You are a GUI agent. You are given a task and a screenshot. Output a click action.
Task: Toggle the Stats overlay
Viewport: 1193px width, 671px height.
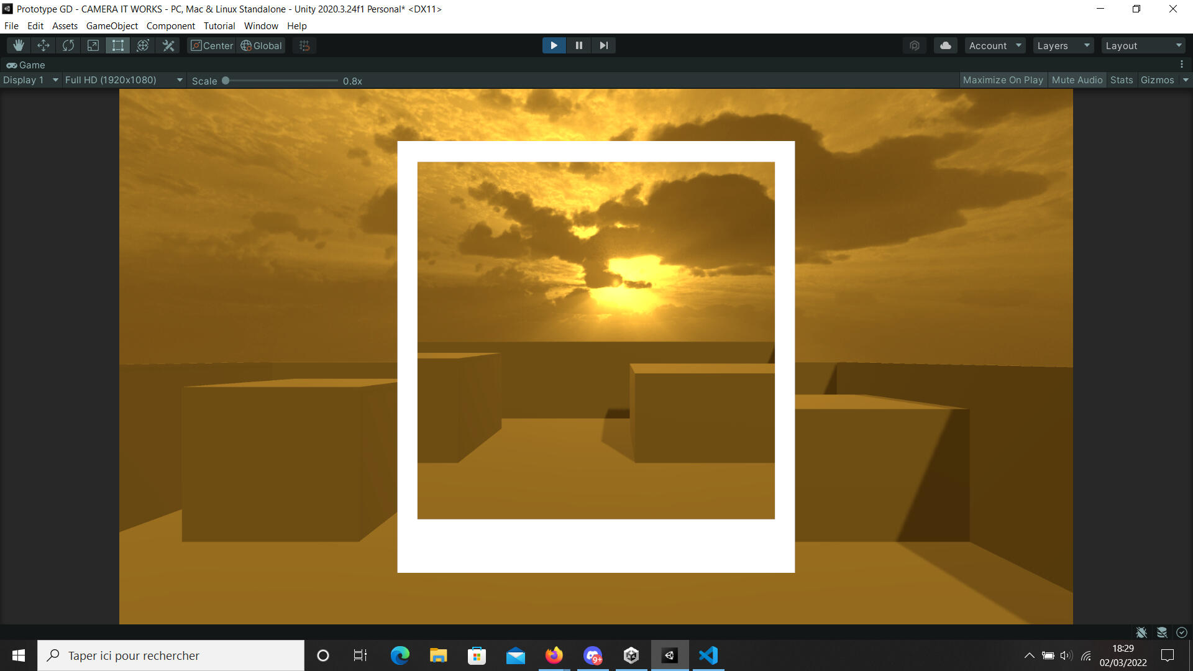coord(1122,80)
